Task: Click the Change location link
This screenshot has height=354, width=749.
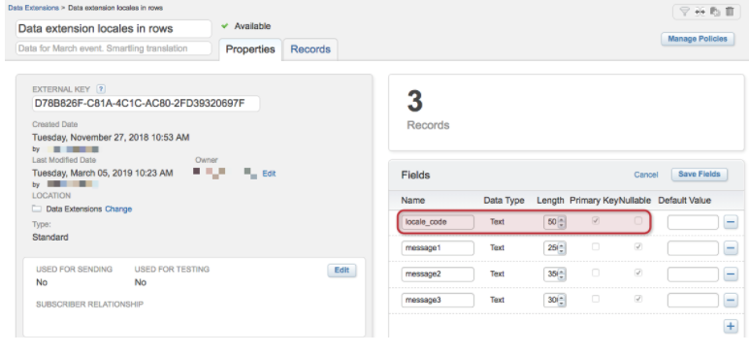Action: coord(118,209)
